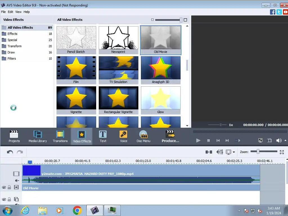Image resolution: width=288 pixels, height=216 pixels.
Task: Undo the last action
Action: (x=10, y=152)
